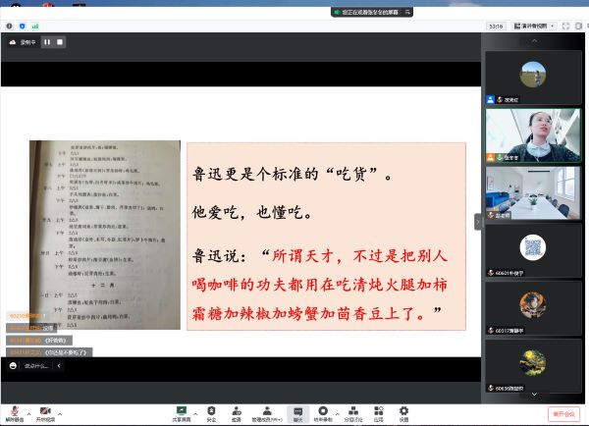This screenshot has height=426, width=589.
Task: Click the emoji smiley in chat bar
Action: (13, 365)
